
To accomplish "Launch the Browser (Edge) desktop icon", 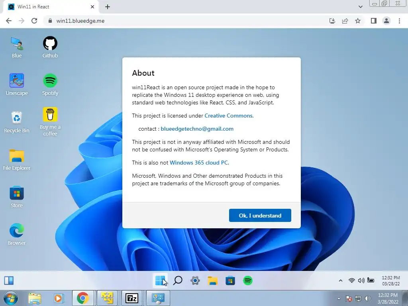I will tap(17, 234).
